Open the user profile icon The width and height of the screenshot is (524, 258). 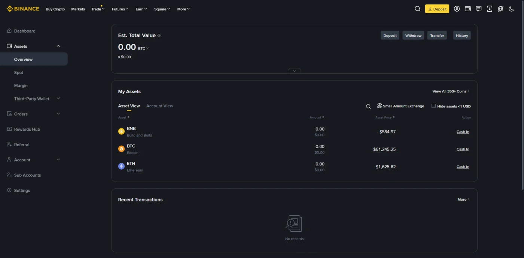pos(457,9)
